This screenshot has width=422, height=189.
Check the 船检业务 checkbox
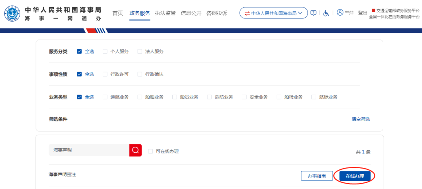(279, 97)
